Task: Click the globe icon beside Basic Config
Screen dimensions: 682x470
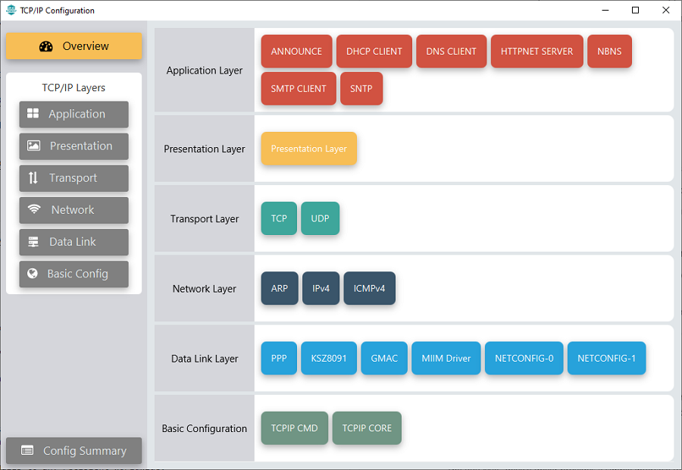Action: 33,274
